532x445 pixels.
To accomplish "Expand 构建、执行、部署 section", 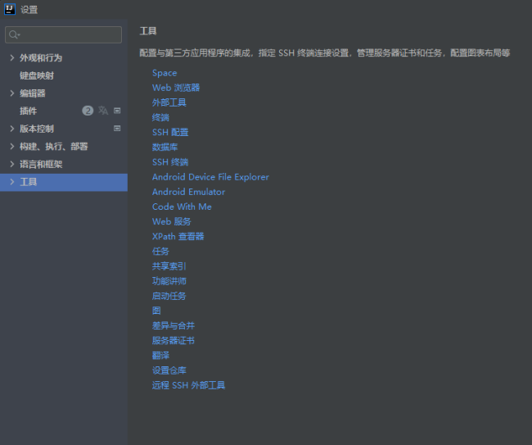I will [x=12, y=146].
